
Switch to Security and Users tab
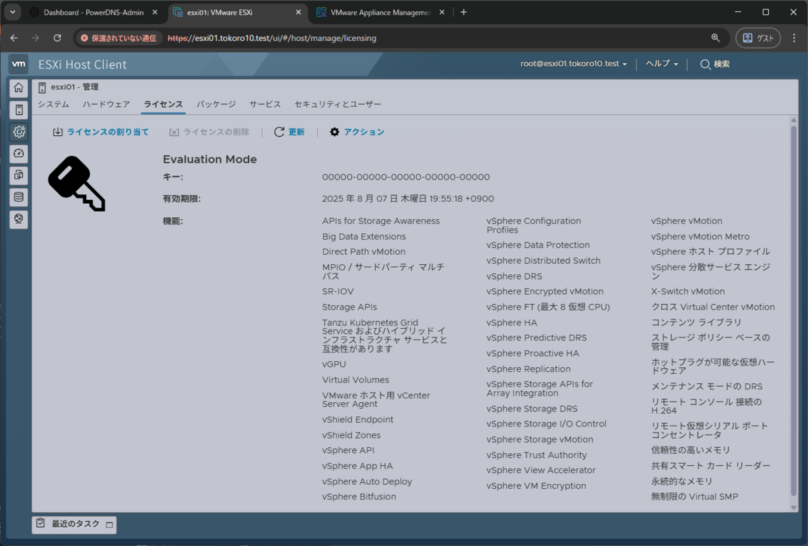tap(337, 104)
